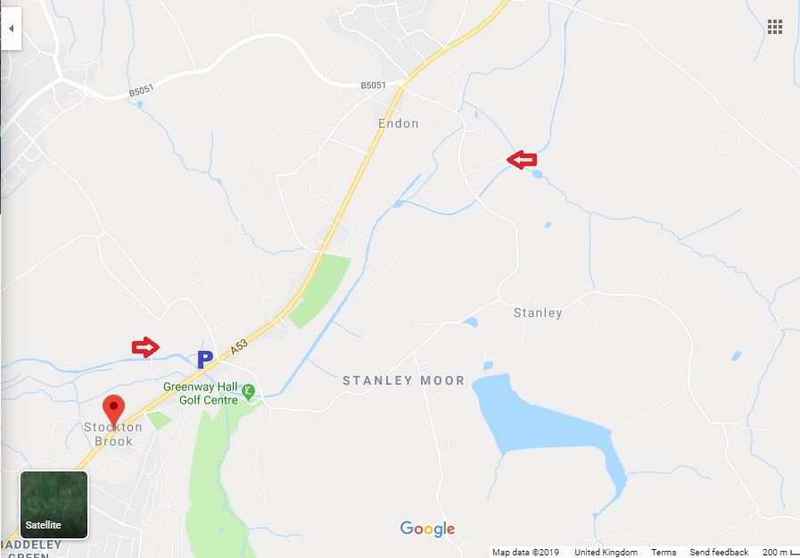The image size is (800, 558).
Task: Click the Map data ©2019 text
Action: [525, 552]
